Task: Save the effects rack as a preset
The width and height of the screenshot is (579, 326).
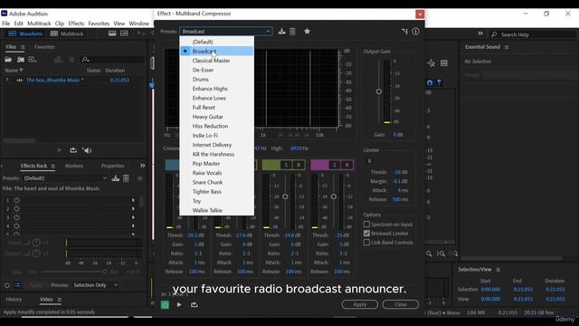Action: [x=116, y=178]
